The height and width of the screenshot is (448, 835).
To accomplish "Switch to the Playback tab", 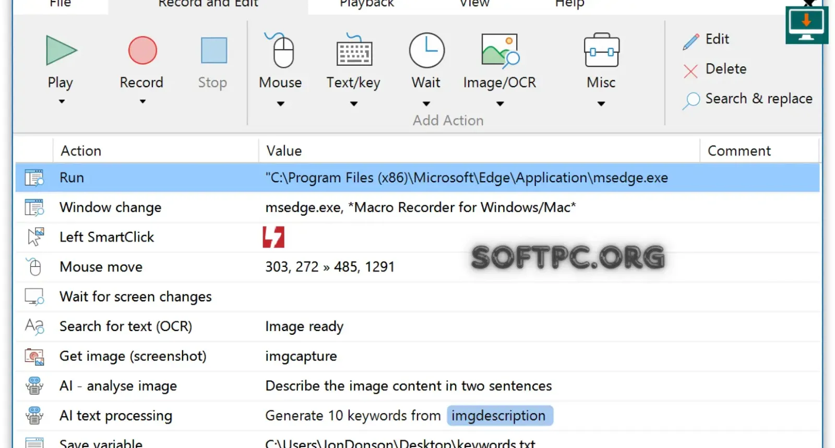I will [367, 4].
